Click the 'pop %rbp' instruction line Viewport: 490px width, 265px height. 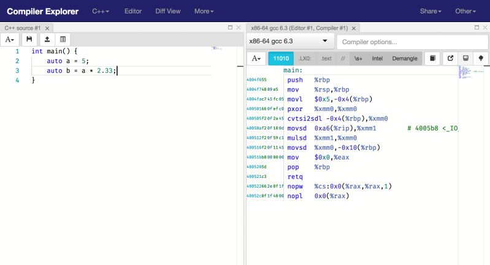pyautogui.click(x=308, y=167)
